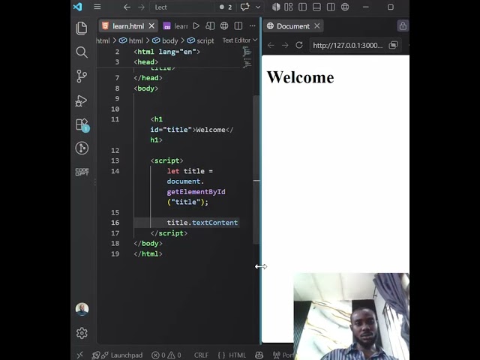Open the hamburger application menu
480x360 pixels.
97,7
